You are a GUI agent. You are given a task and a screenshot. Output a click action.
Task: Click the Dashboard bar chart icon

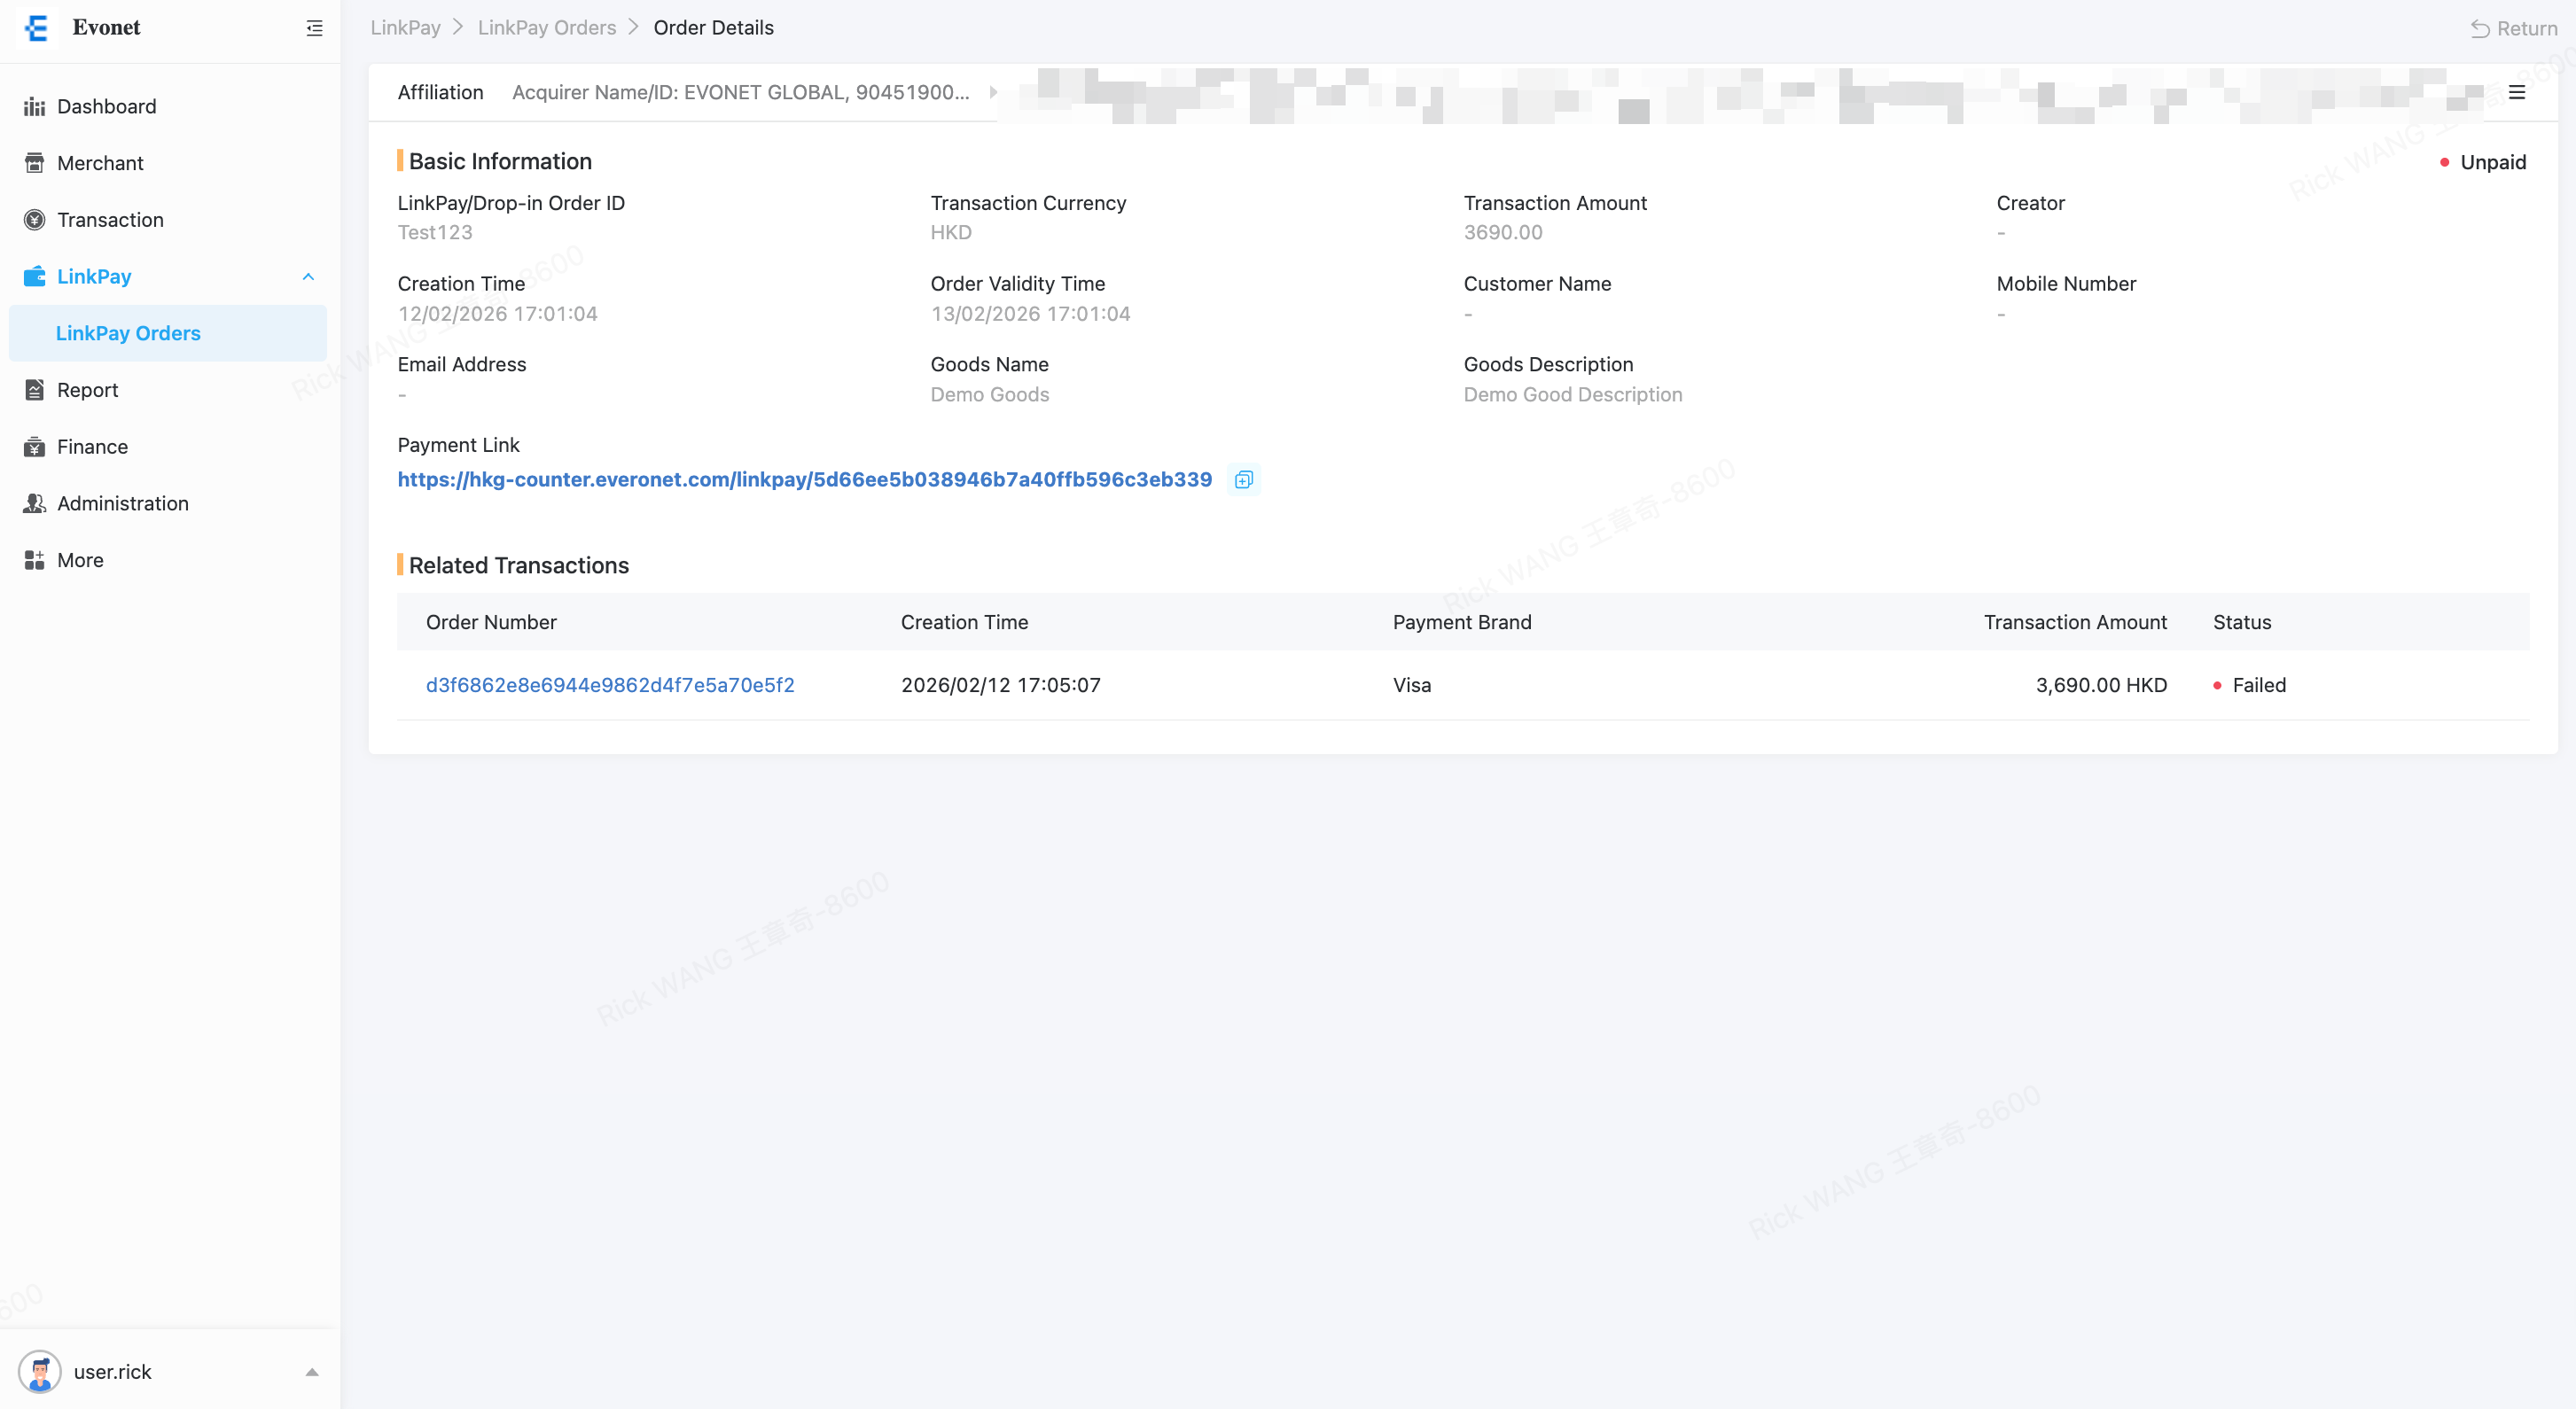tap(34, 107)
